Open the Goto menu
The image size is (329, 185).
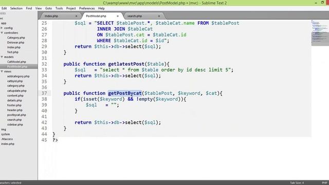(48, 8)
